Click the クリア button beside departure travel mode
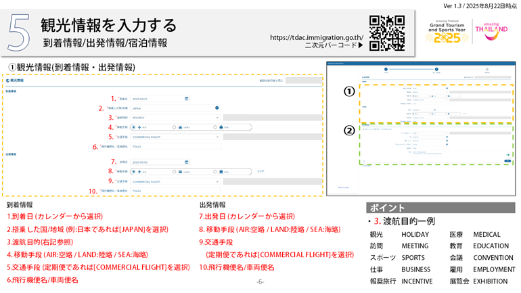 (x=260, y=171)
